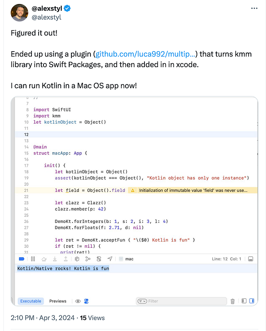This screenshot has height=331, width=266.
Task: Pause program execution in debug bar
Action: (x=33, y=259)
